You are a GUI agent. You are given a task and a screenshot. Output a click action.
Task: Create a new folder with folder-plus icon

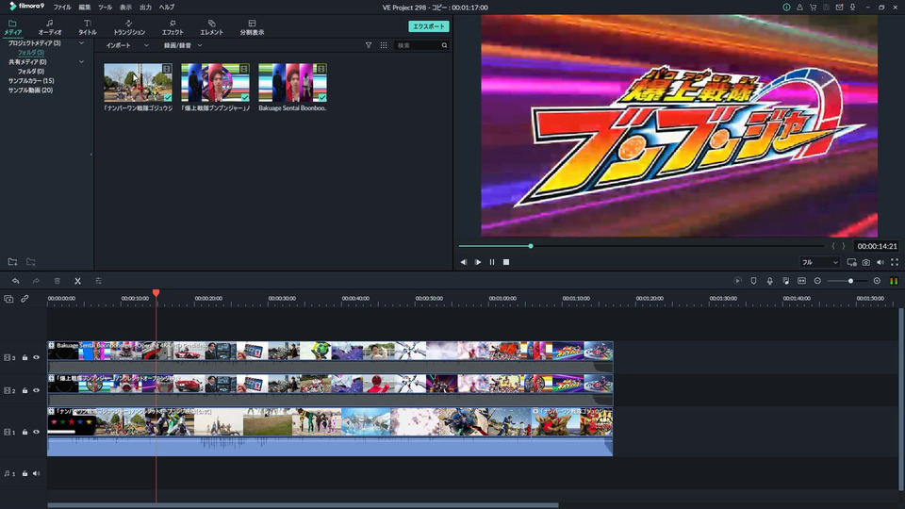pyautogui.click(x=12, y=262)
